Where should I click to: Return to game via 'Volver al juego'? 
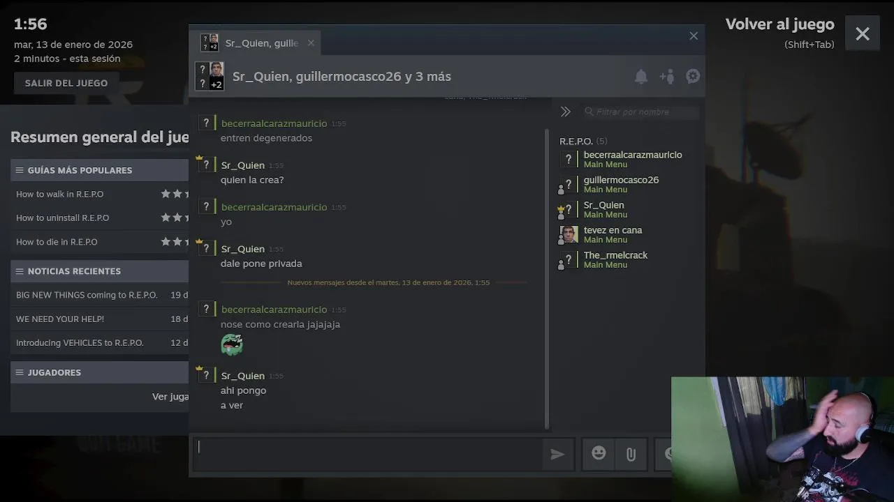(x=779, y=24)
